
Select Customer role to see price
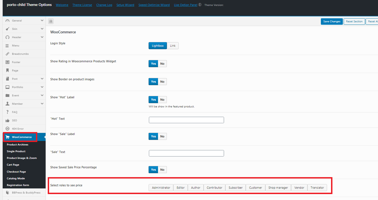(255, 188)
